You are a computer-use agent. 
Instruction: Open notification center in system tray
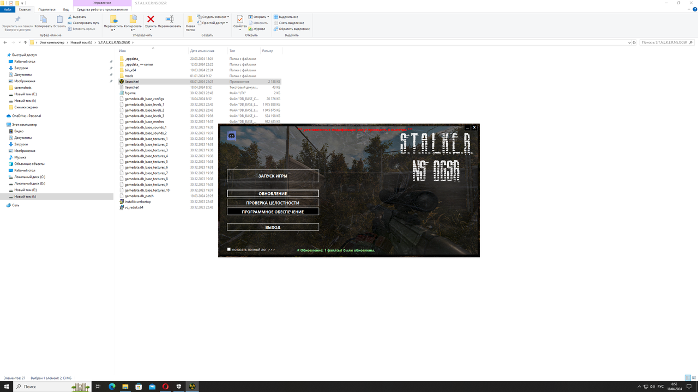[x=689, y=387]
